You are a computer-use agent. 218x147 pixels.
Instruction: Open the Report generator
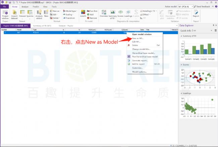tap(196, 14)
